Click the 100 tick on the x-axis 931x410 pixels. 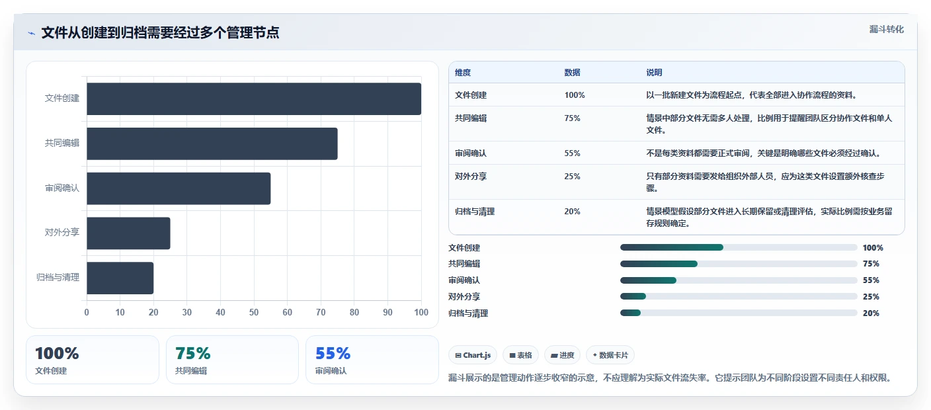coord(421,312)
